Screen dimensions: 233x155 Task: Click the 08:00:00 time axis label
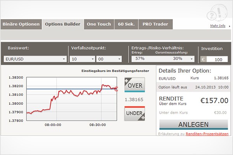click(53, 125)
